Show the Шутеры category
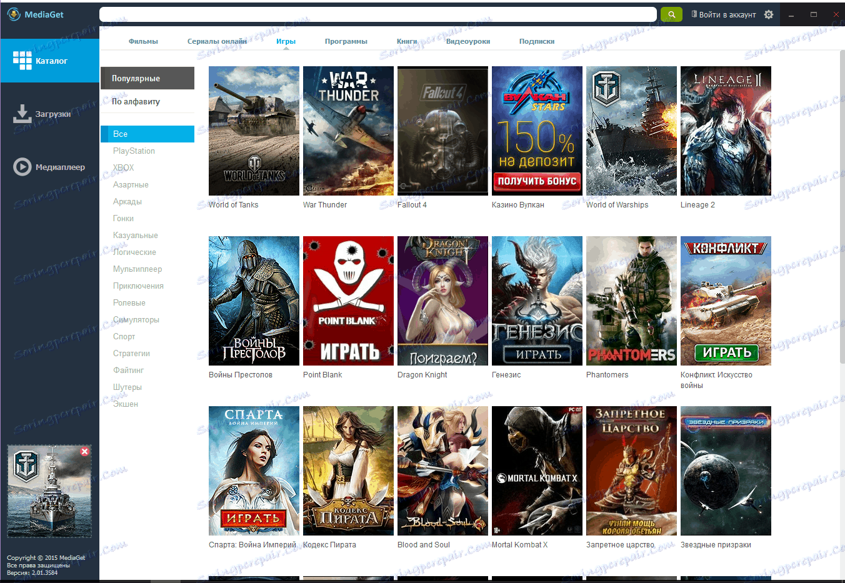 tap(127, 387)
